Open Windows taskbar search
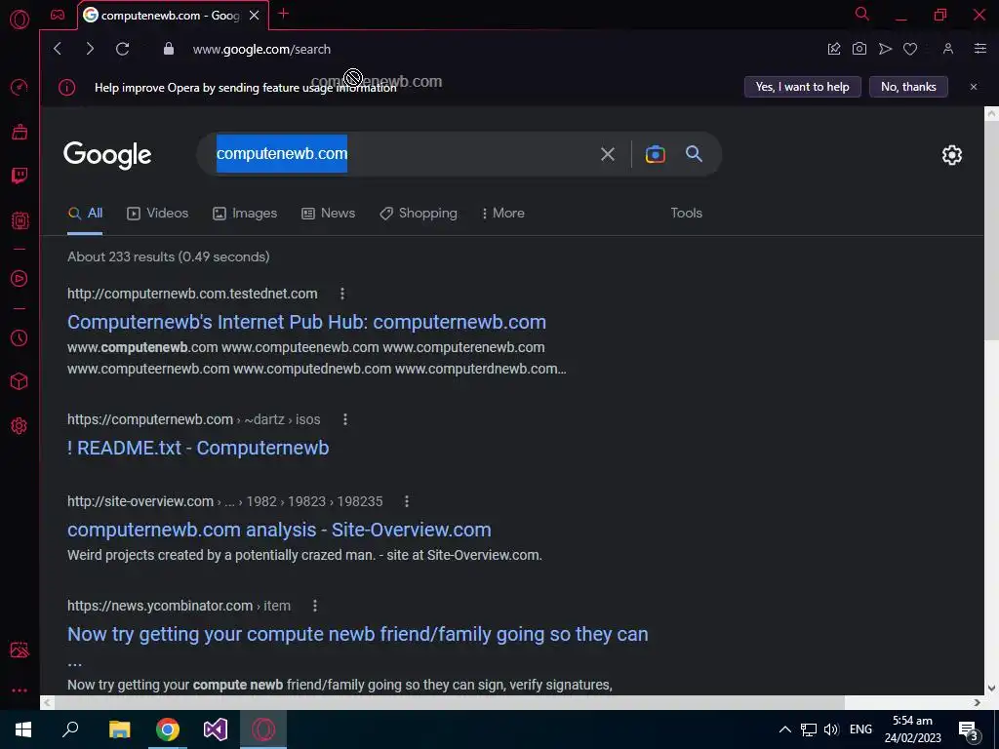Viewport: 999px width, 749px height. pos(70,729)
